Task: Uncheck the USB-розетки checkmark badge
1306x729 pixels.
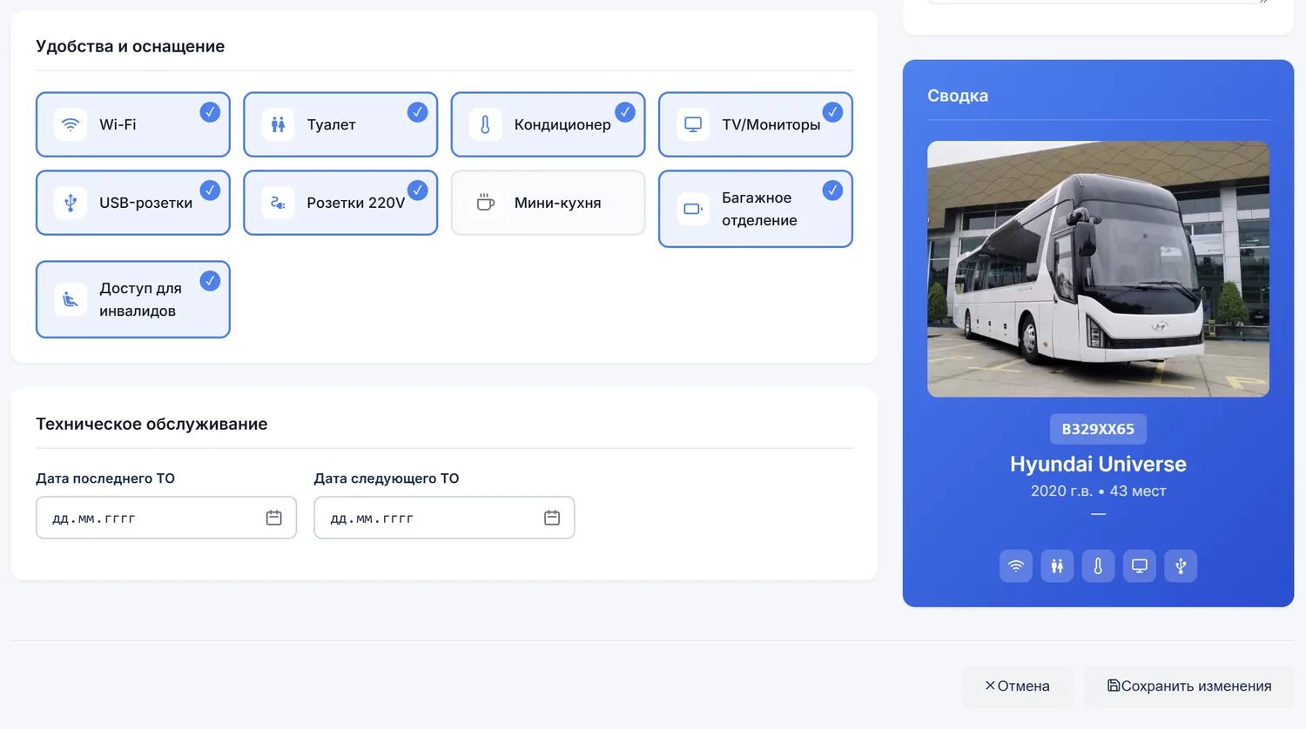Action: (210, 191)
